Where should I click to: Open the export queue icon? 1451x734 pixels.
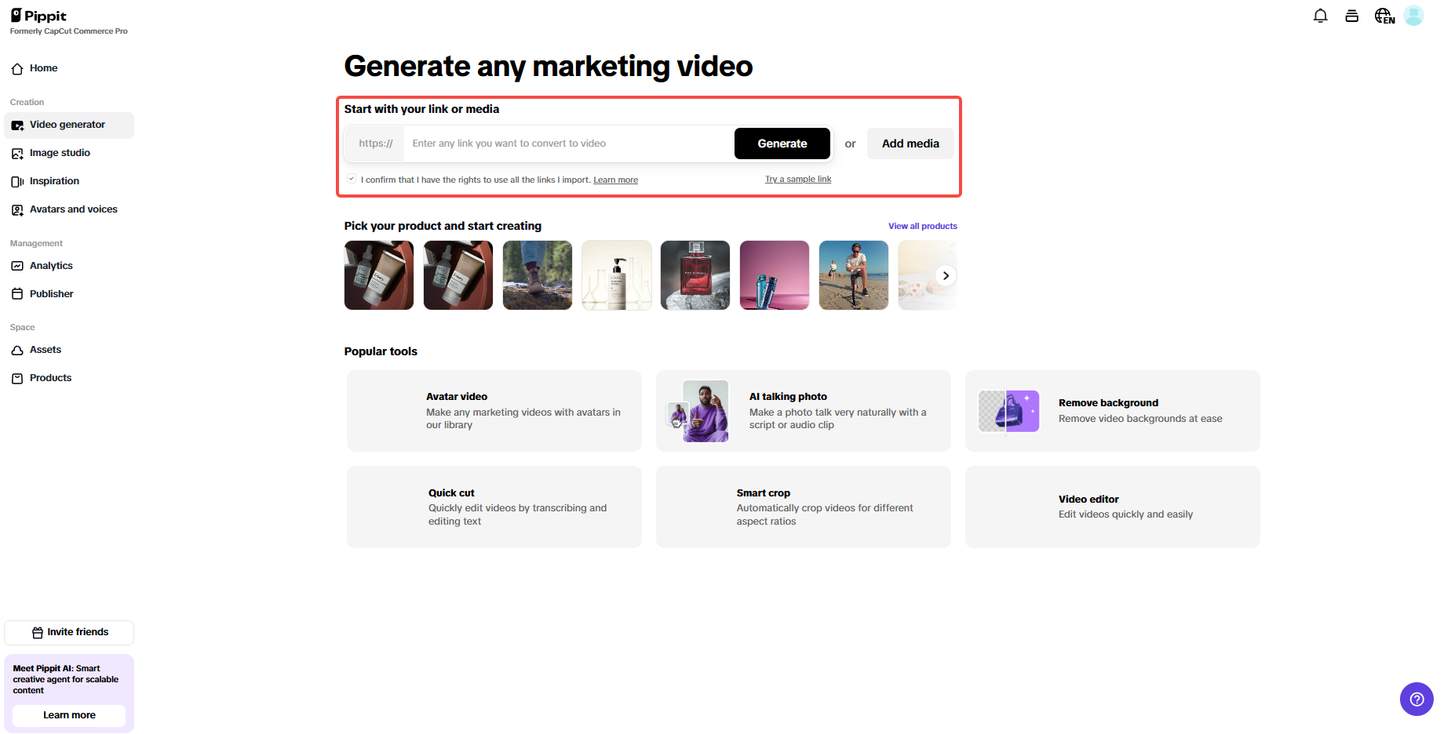[1351, 15]
